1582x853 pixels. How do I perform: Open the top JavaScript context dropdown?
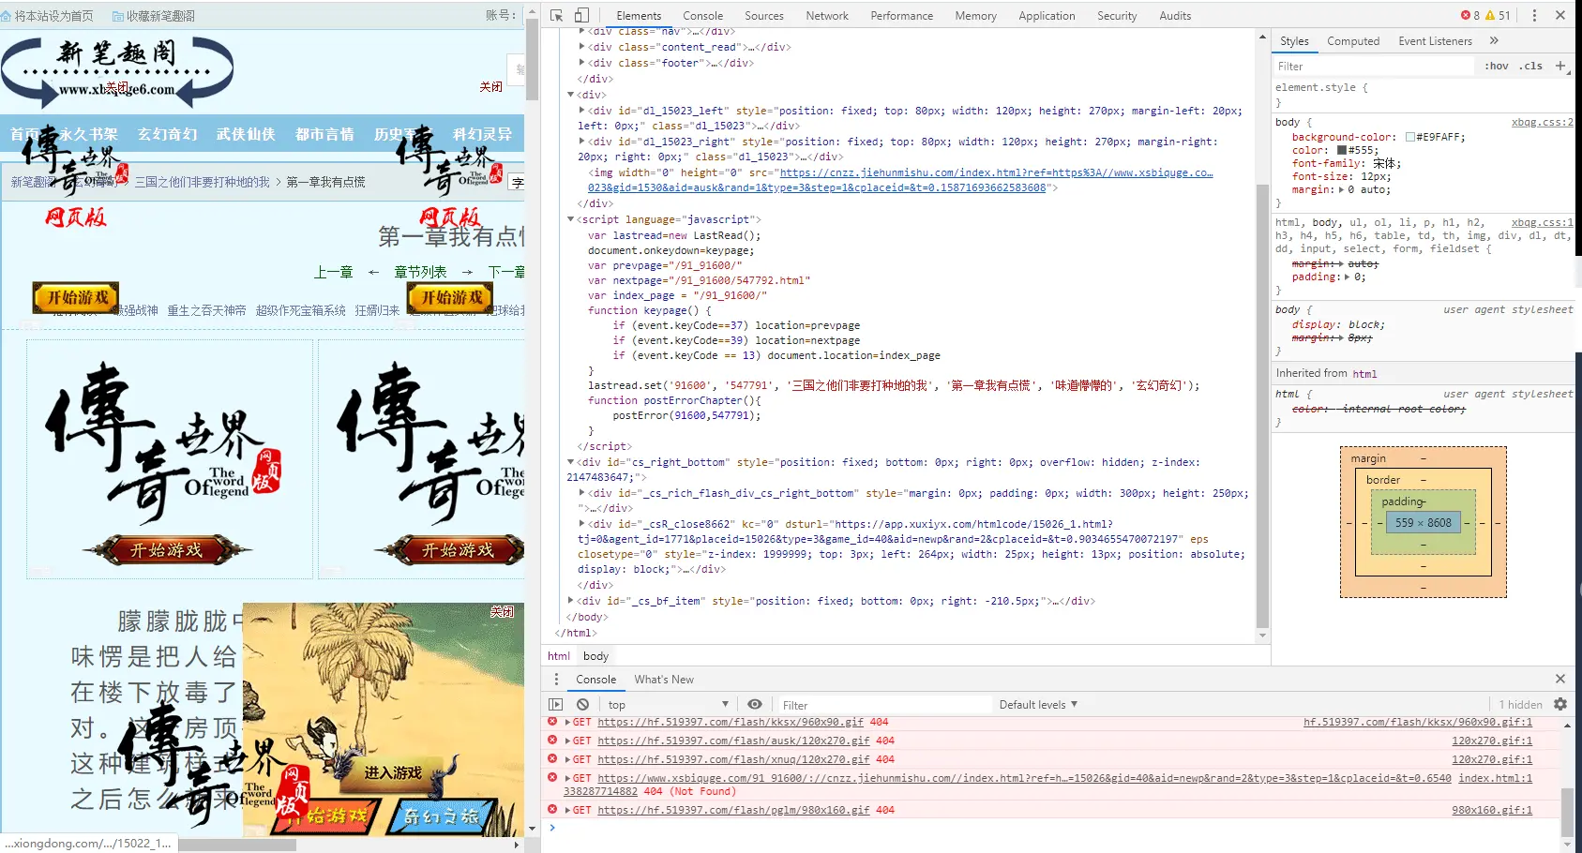[667, 704]
